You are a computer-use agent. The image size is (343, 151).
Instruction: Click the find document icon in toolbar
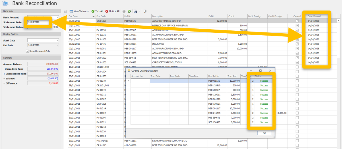coord(145,11)
